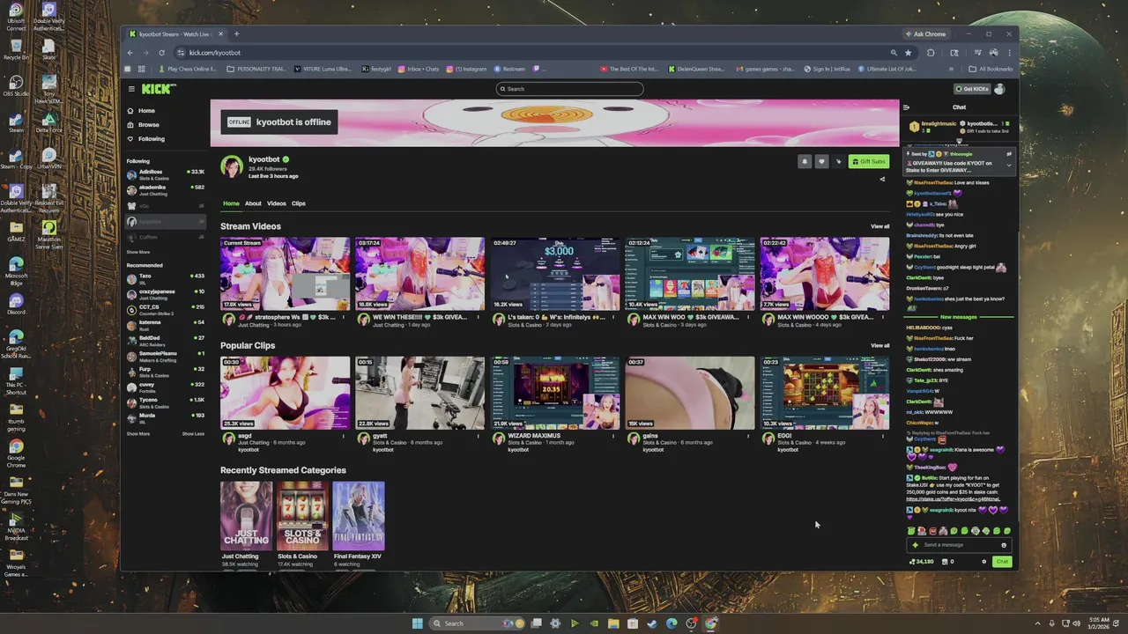
Task: Open AdinRoss in the Following list
Action: click(165, 174)
